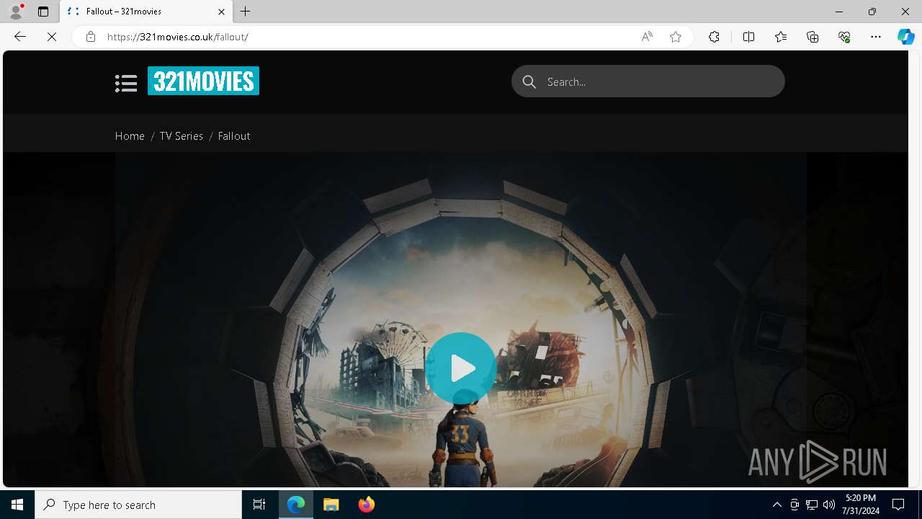Open the Favorites list
Viewport: 922px width, 519px height.
click(x=781, y=37)
